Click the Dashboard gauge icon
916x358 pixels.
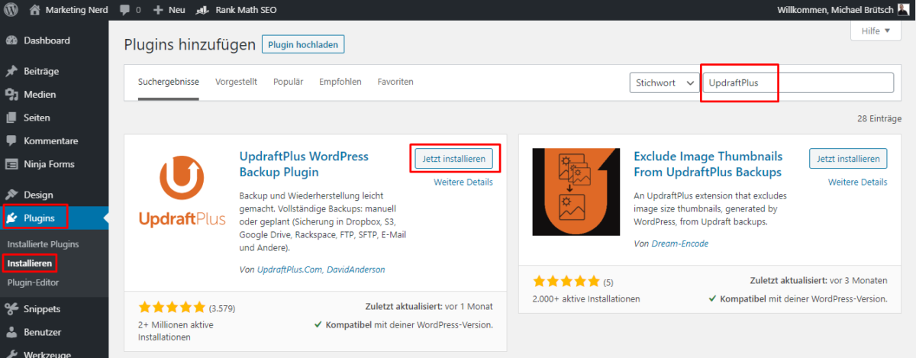tap(11, 40)
